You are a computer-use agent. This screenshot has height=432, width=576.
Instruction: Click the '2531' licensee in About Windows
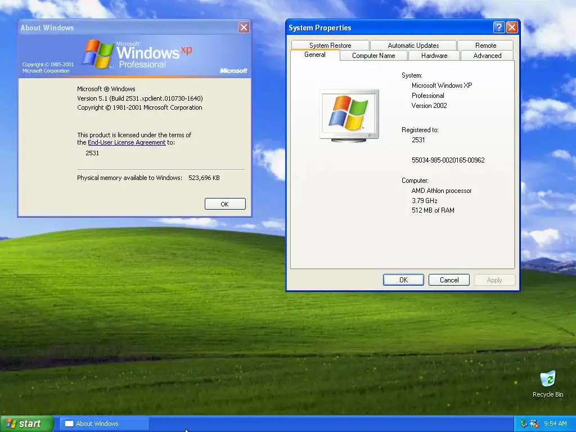coord(92,153)
